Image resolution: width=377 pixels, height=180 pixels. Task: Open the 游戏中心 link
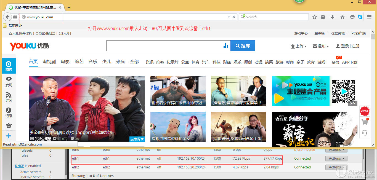301,33
